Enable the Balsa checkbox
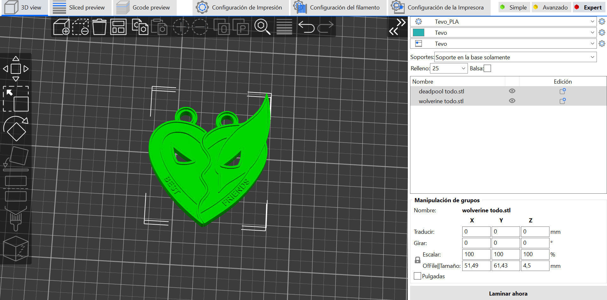Screen dimensions: 607x300 [487, 68]
